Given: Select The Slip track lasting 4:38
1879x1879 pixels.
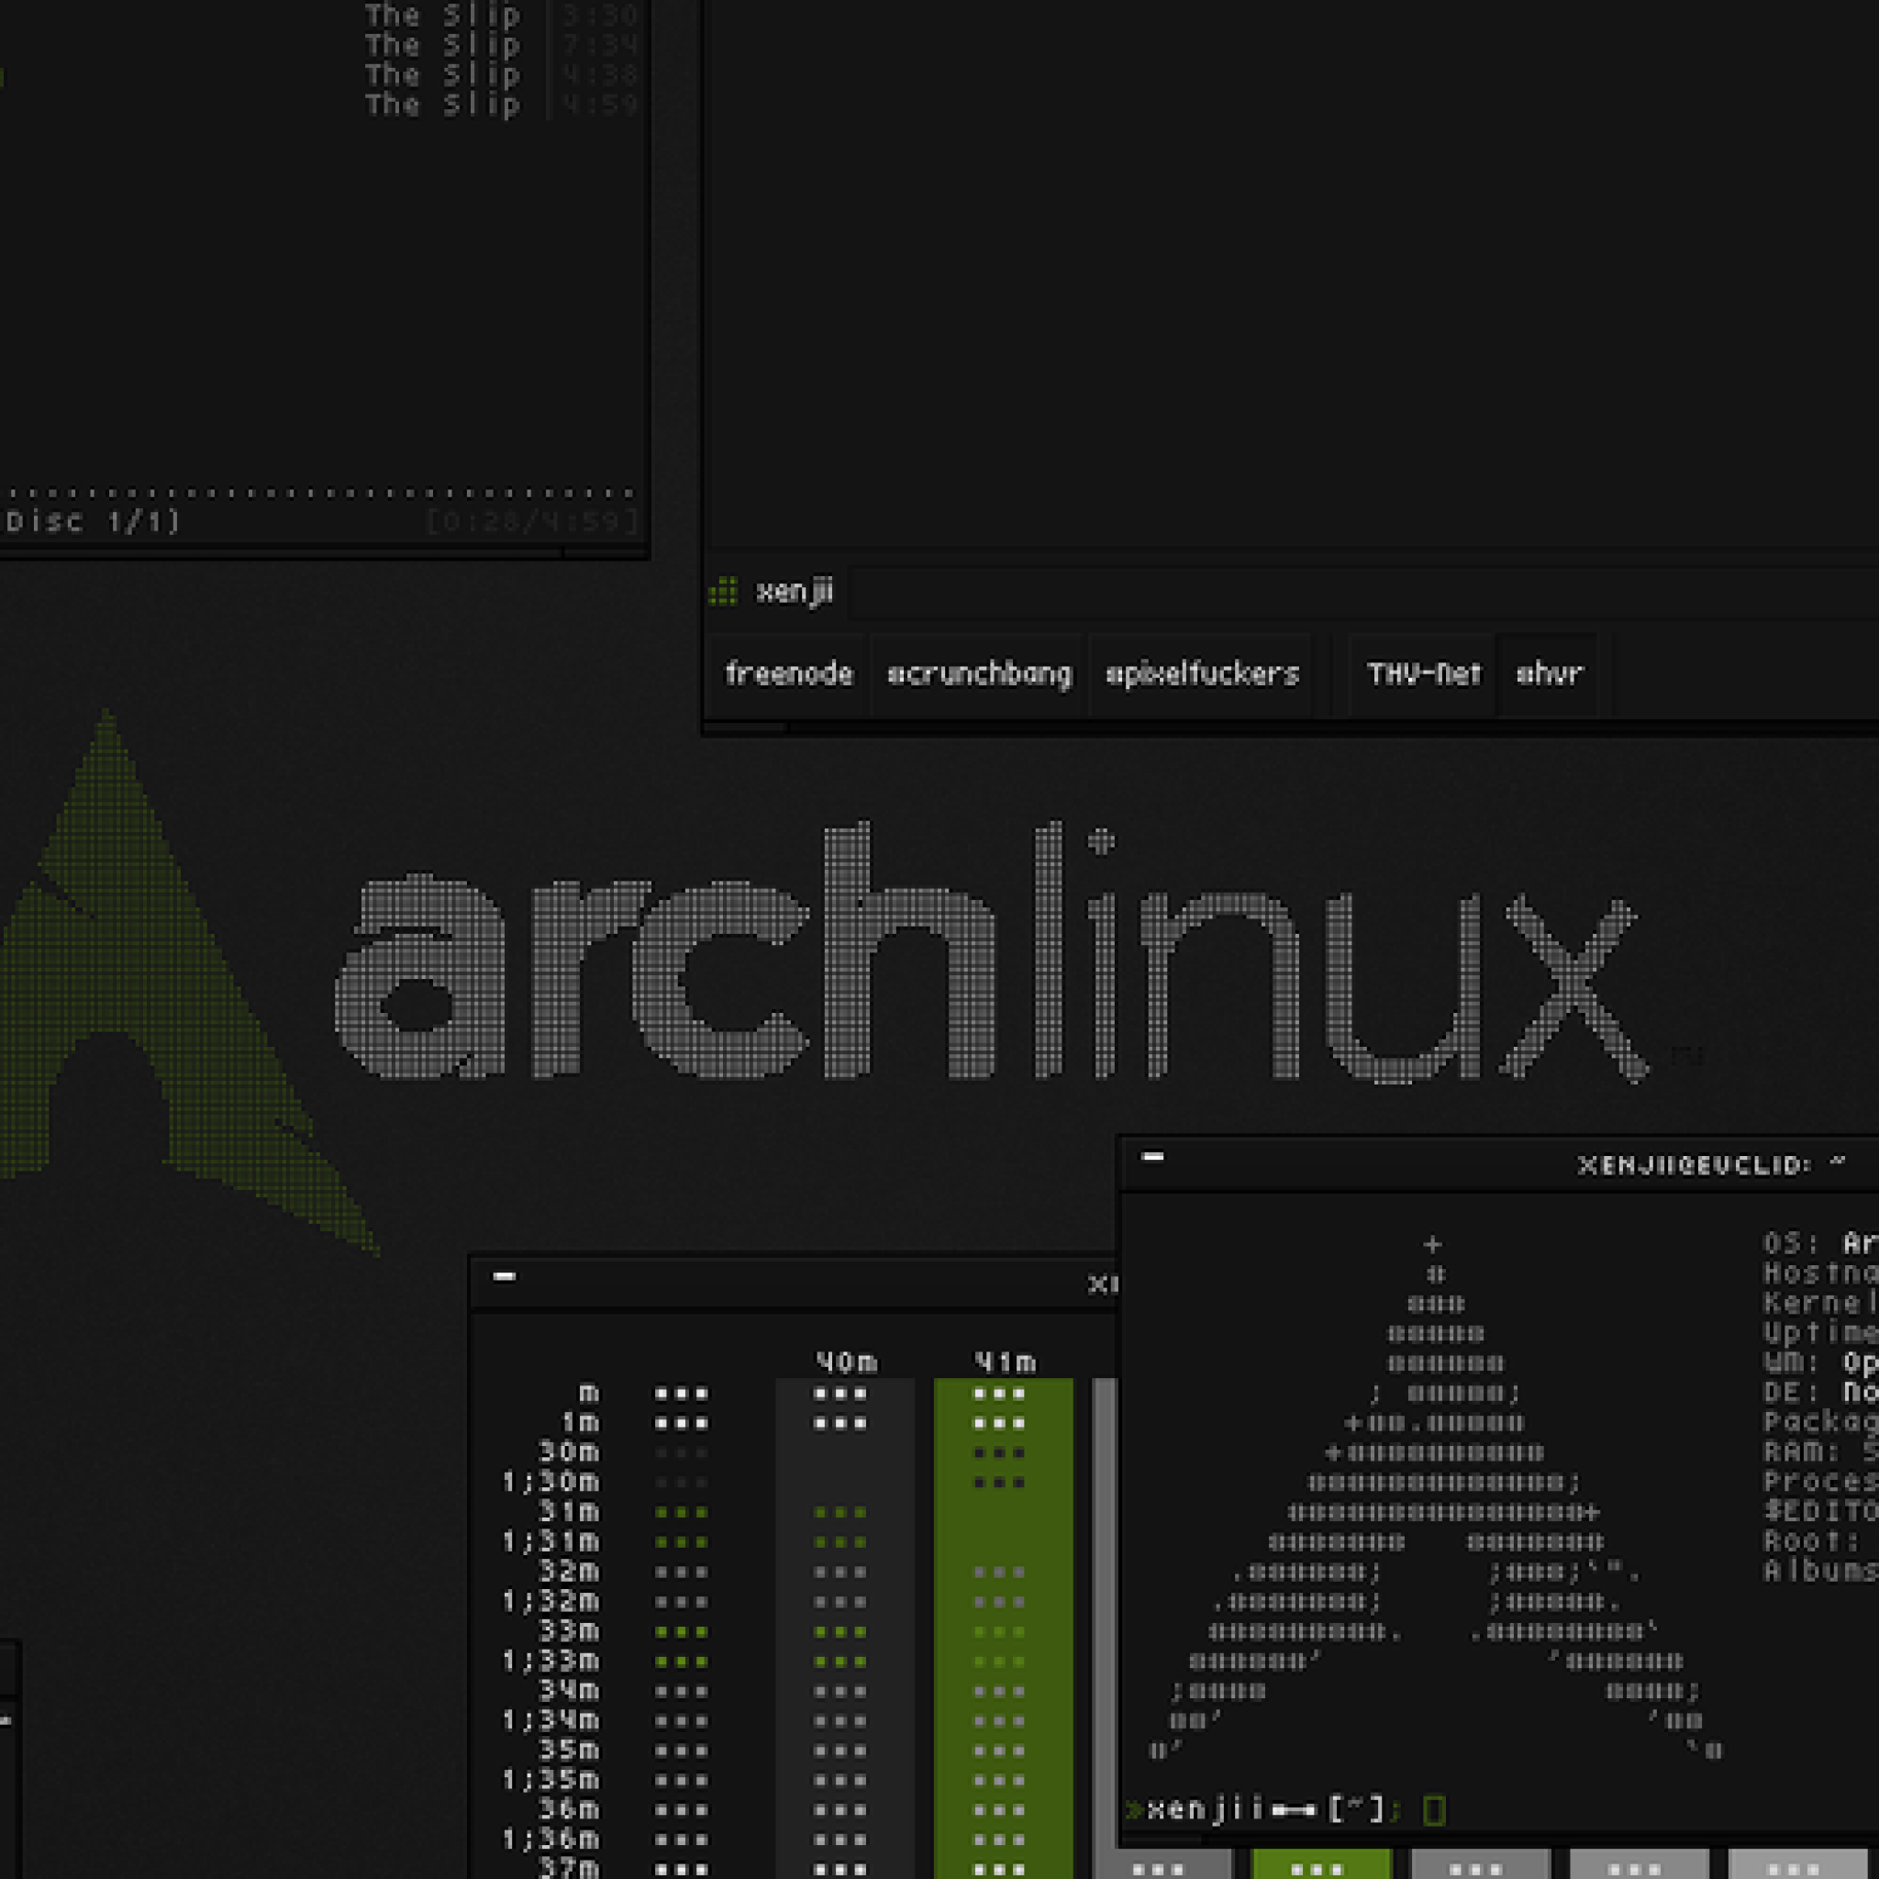Looking at the screenshot, I should click(x=501, y=75).
